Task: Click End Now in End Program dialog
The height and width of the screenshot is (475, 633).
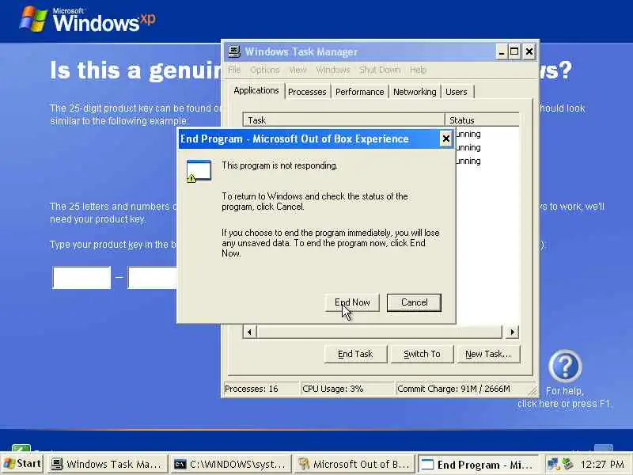Action: point(352,302)
